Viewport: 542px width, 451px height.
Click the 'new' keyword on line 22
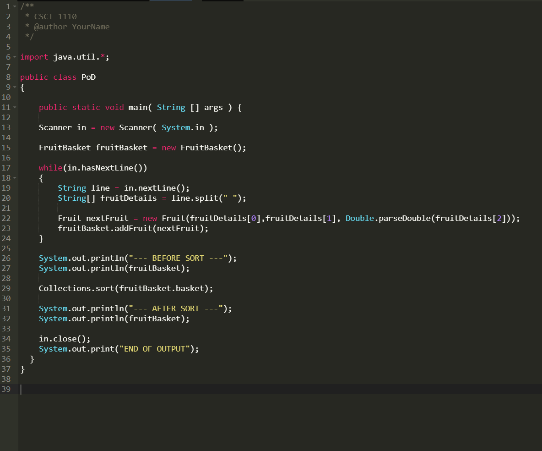[x=150, y=218]
